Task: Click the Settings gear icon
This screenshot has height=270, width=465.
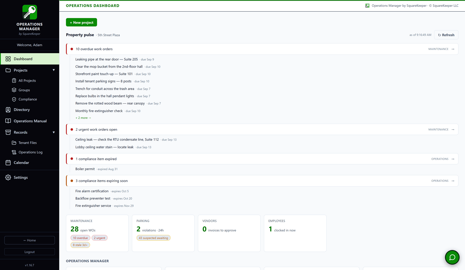Action: [x=8, y=177]
